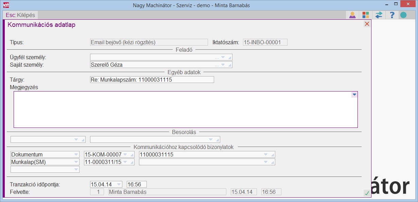Click Kommunikációhoz kapcsolódó bizonylatok header
Image resolution: width=418 pixels, height=202 pixels.
point(184,147)
